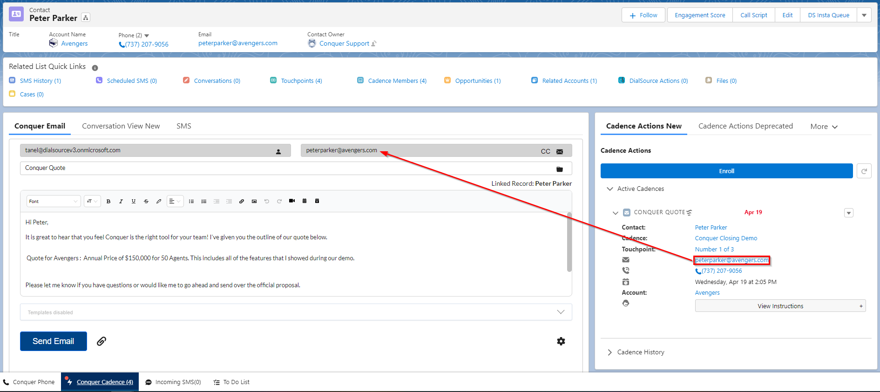Insert a numbered list

point(204,201)
